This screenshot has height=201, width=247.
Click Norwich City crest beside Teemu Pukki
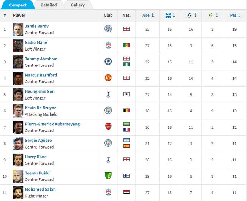pos(108,176)
